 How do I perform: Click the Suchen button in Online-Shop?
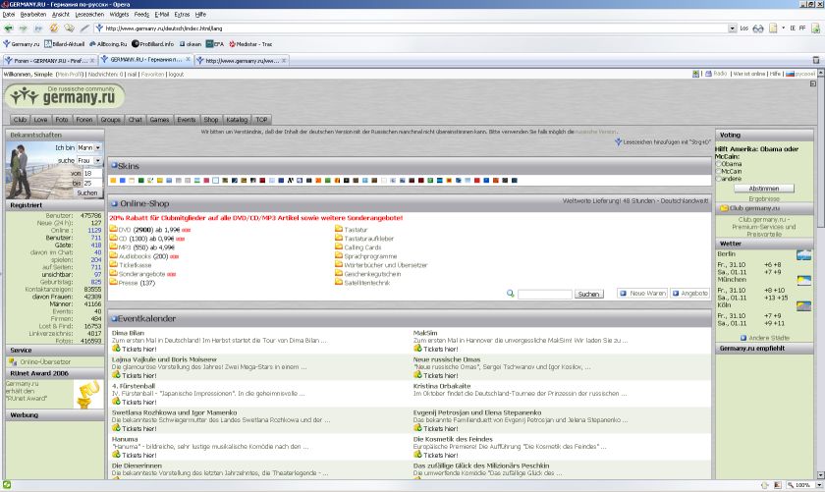click(588, 295)
